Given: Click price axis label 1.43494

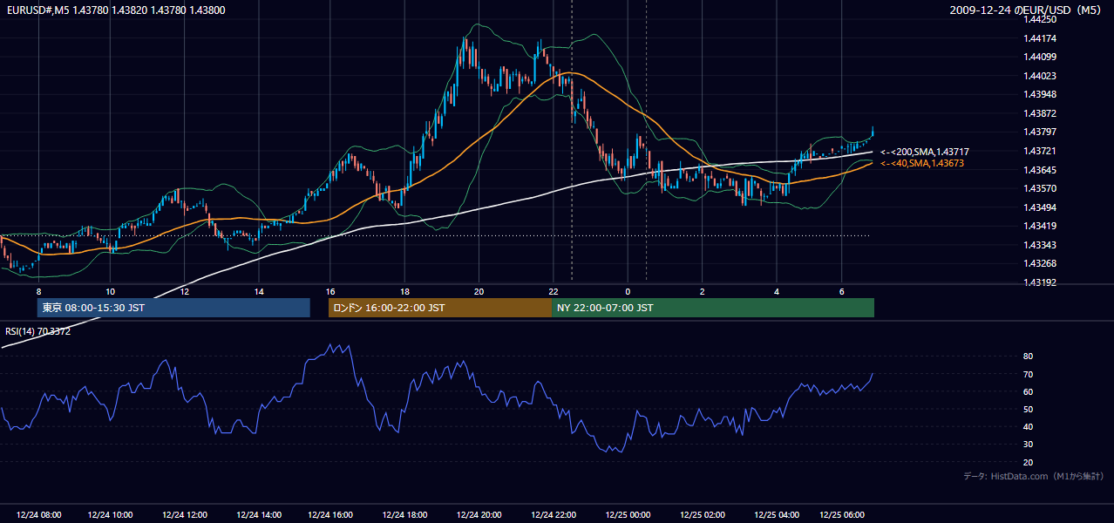Looking at the screenshot, I should [x=1039, y=207].
